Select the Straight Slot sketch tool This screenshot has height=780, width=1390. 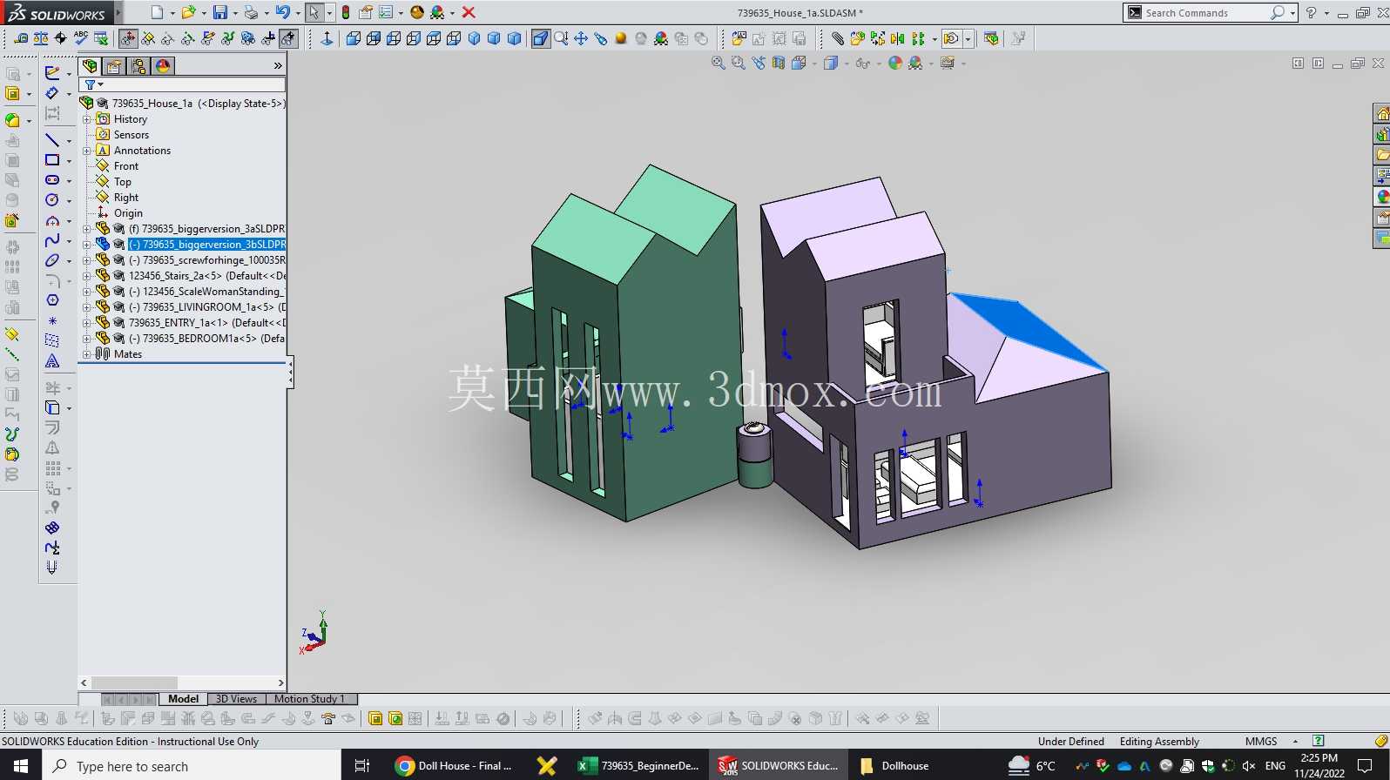tap(52, 180)
